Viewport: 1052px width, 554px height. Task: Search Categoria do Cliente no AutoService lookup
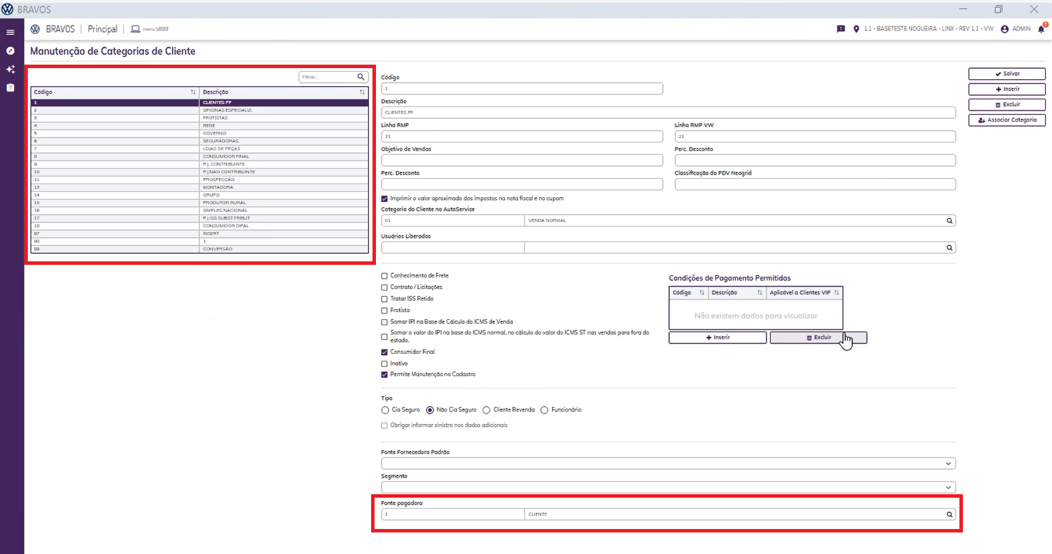(x=948, y=220)
